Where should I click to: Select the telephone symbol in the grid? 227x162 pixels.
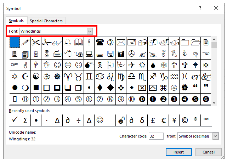100,43
